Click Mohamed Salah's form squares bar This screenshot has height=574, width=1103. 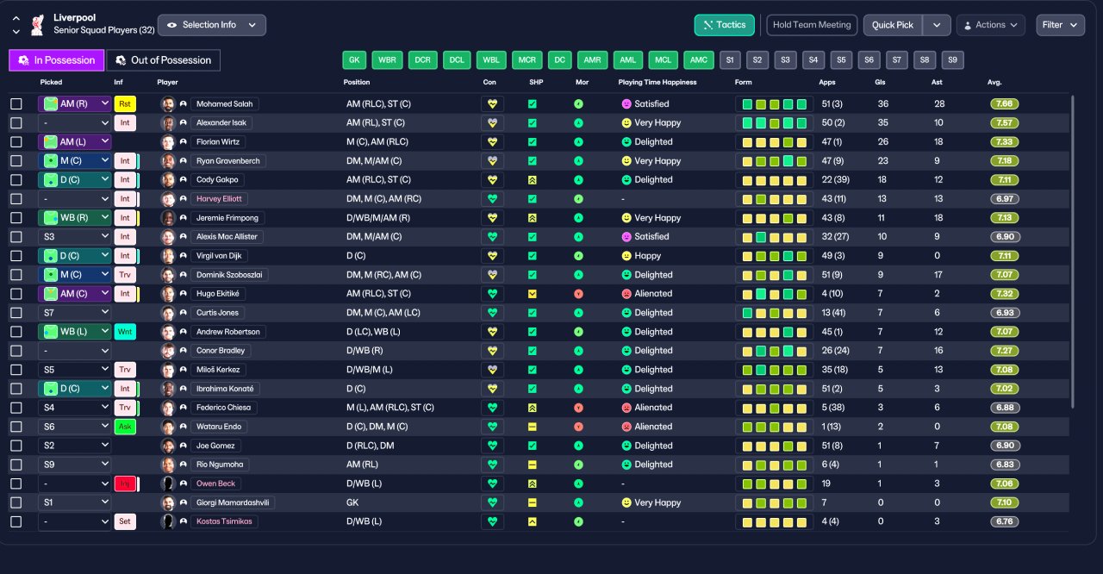(x=774, y=104)
